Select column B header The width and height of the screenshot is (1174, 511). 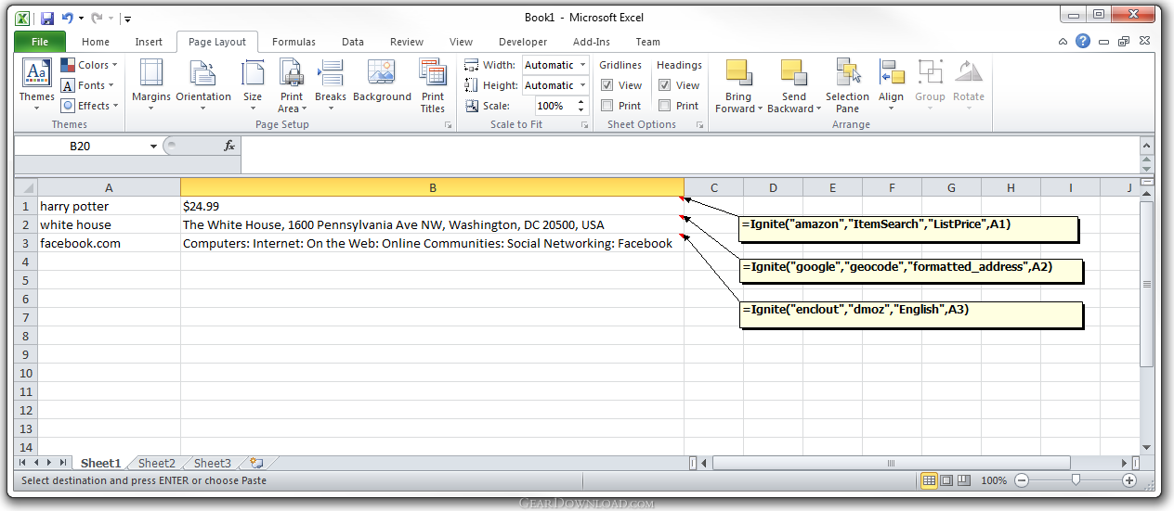433,187
